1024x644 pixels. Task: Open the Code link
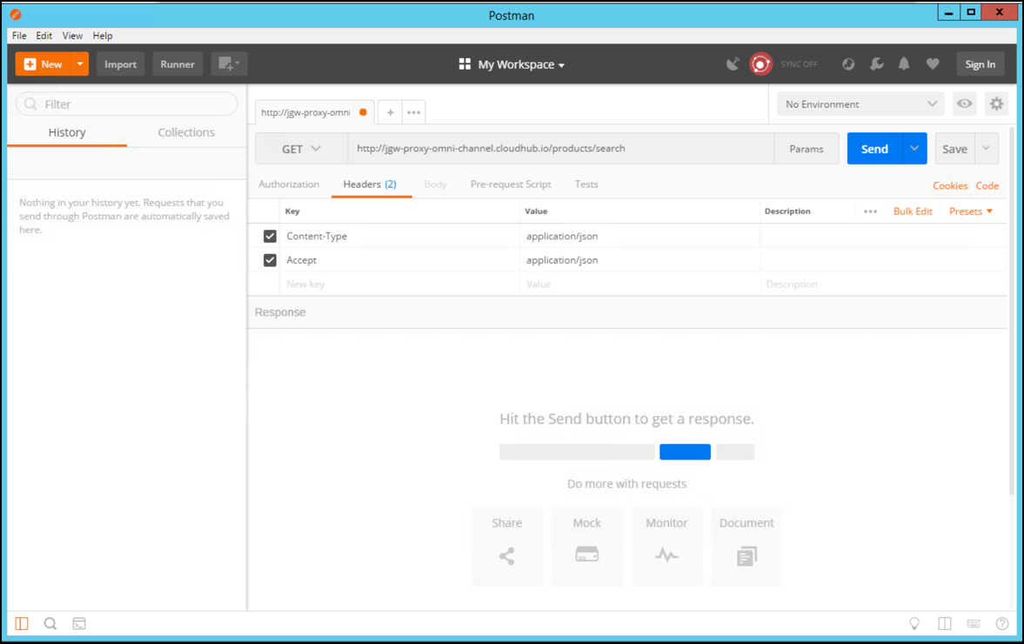[987, 185]
